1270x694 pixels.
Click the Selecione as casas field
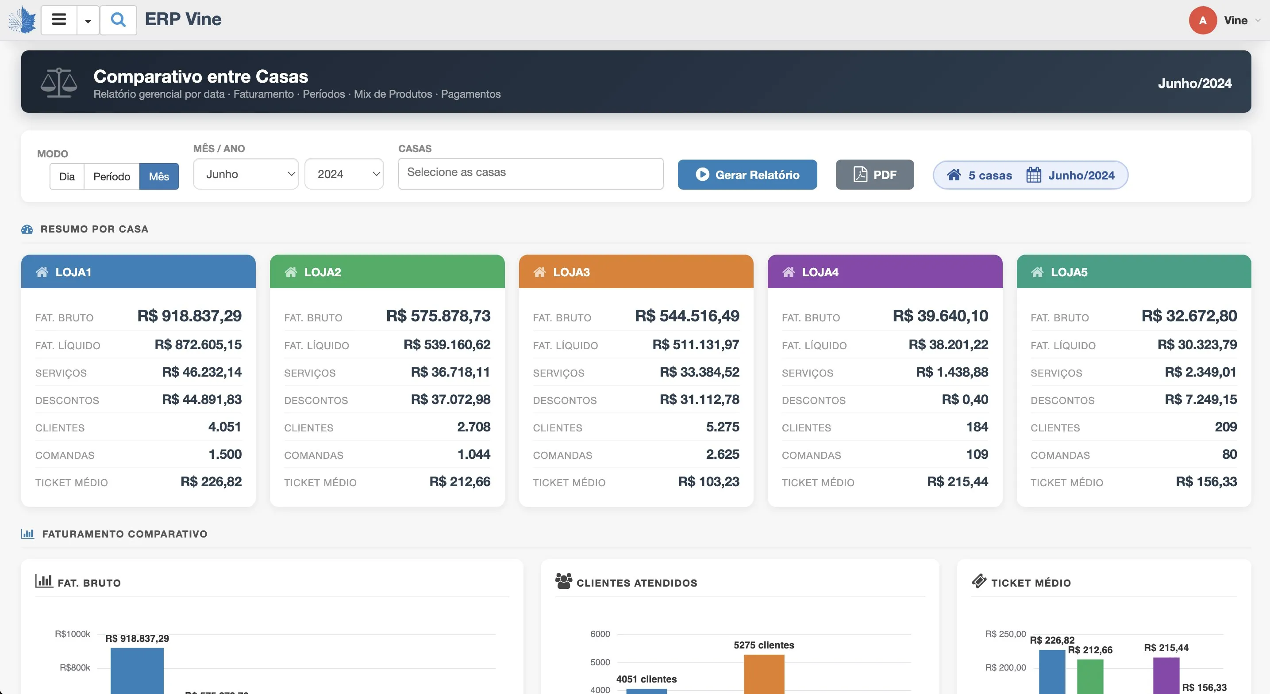(x=531, y=173)
